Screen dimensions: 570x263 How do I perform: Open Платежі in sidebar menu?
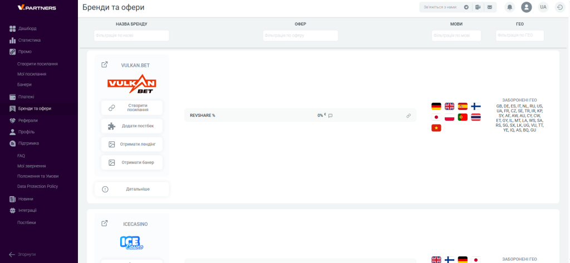pos(26,97)
